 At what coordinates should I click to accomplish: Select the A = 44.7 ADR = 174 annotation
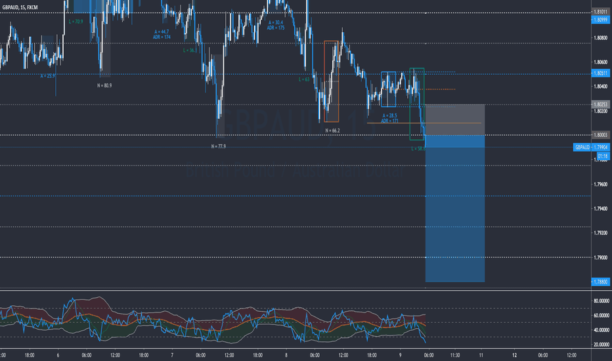[x=162, y=34]
